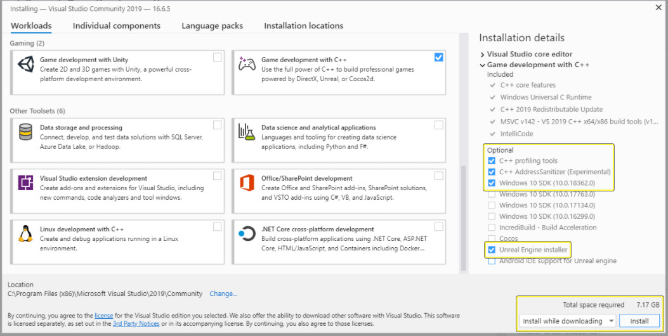Check Windows 10 SDK (10.0.16299.0)
This screenshot has width=668, height=336.
coord(492,216)
